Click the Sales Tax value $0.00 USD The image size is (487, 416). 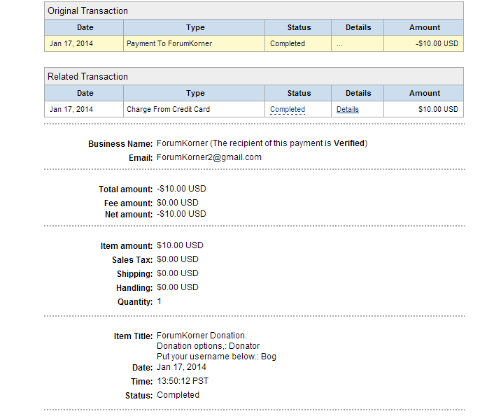coord(178,259)
